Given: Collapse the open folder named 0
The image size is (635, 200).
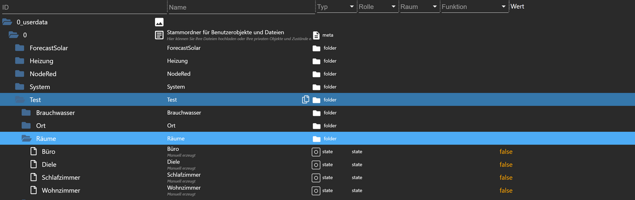Looking at the screenshot, I should coord(14,35).
